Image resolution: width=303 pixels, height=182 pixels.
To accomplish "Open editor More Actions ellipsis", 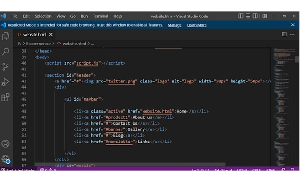I will coord(292,34).
